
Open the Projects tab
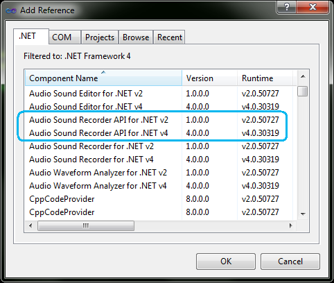(x=100, y=37)
